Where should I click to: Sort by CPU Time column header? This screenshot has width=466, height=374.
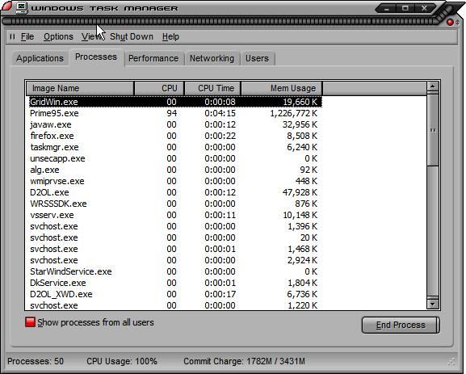[212, 88]
